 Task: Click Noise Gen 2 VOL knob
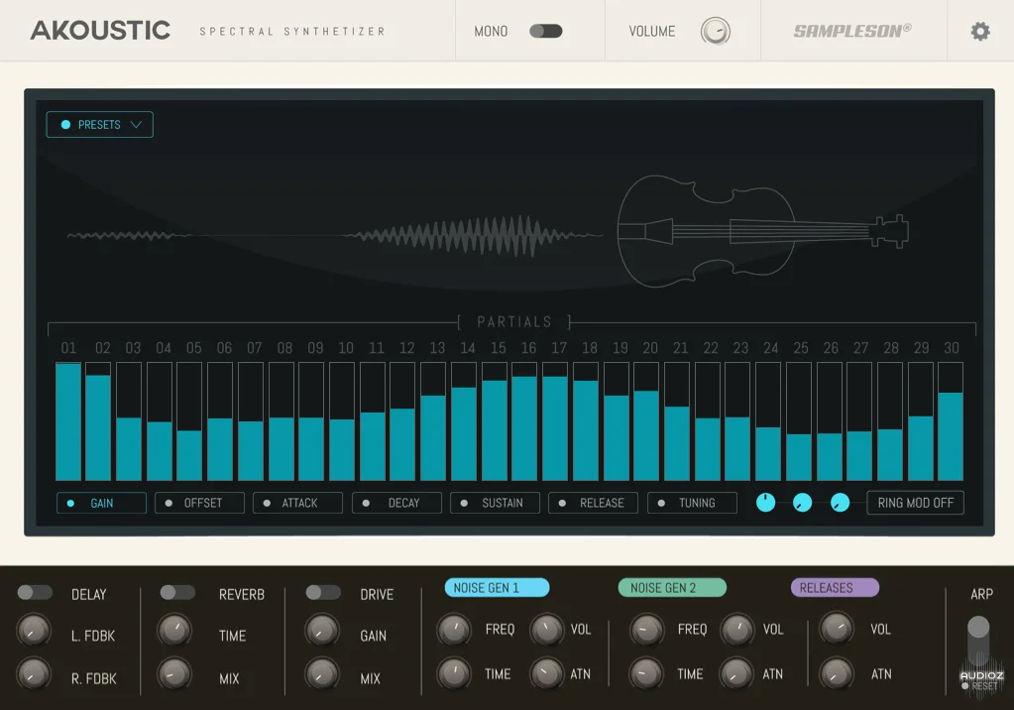[736, 629]
